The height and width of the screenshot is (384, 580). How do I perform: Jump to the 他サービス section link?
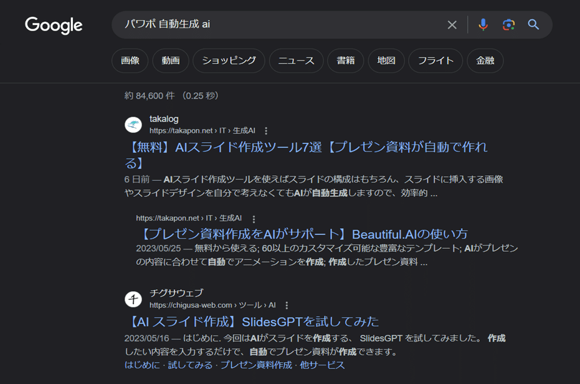click(322, 365)
